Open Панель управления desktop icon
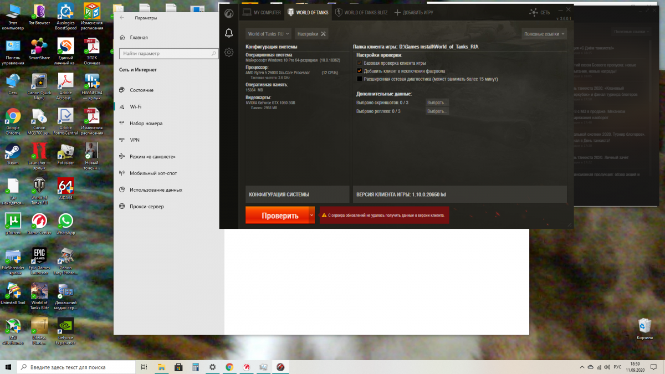 click(13, 52)
